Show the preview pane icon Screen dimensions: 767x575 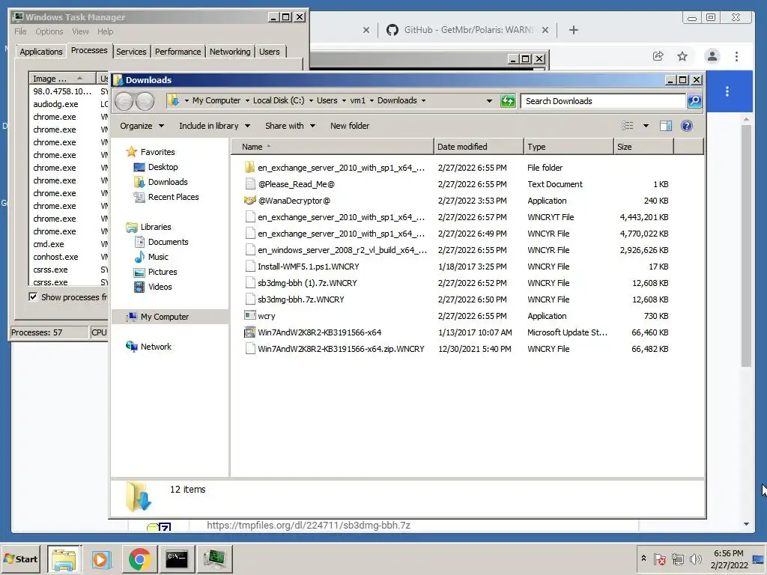(666, 126)
